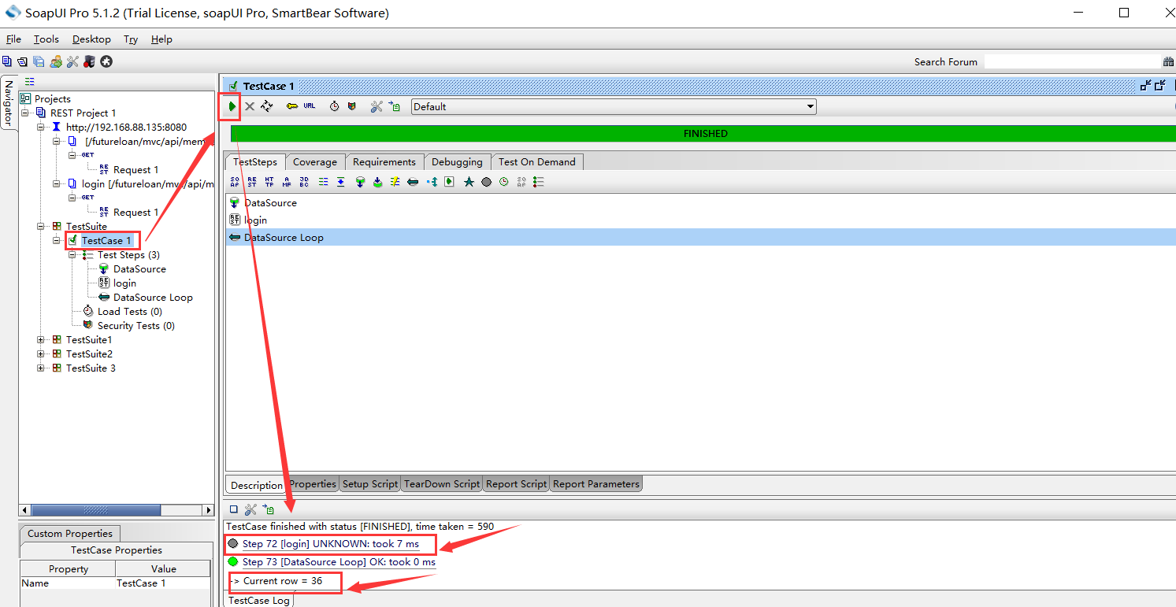The image size is (1176, 607).
Task: Click the security test shield icon in TestCase toolbar
Action: [x=351, y=106]
